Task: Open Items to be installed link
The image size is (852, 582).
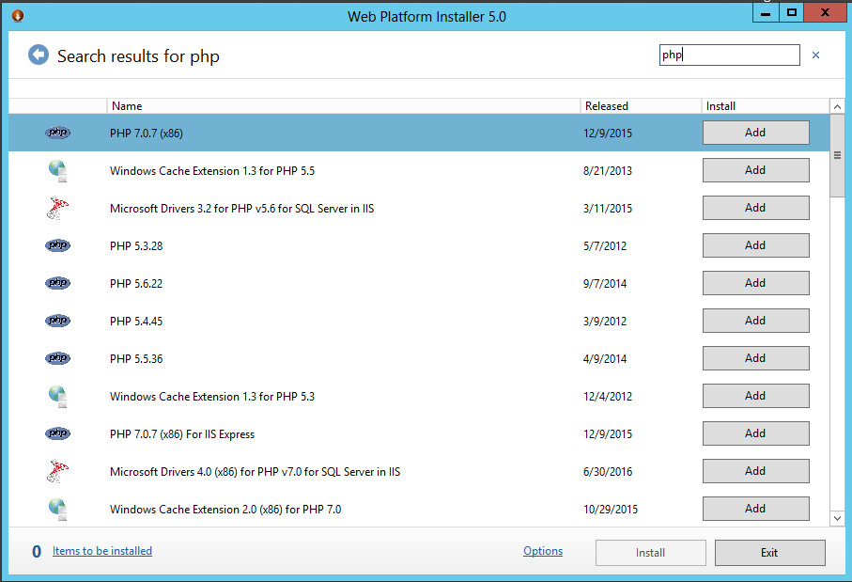Action: (x=102, y=551)
